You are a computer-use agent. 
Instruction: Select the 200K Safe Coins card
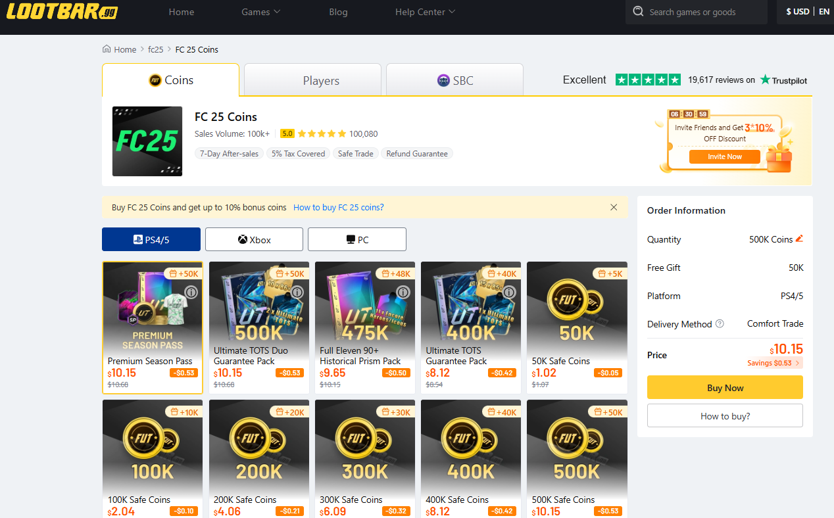(x=259, y=459)
